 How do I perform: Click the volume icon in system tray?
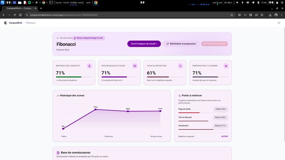(x=248, y=2)
